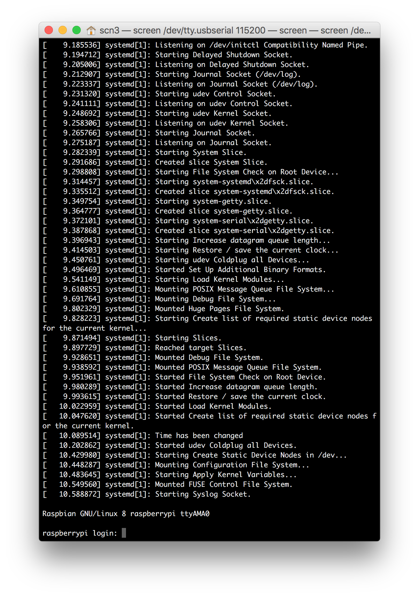Click the red close window button
Screen dimensions: 419x597
coord(49,30)
